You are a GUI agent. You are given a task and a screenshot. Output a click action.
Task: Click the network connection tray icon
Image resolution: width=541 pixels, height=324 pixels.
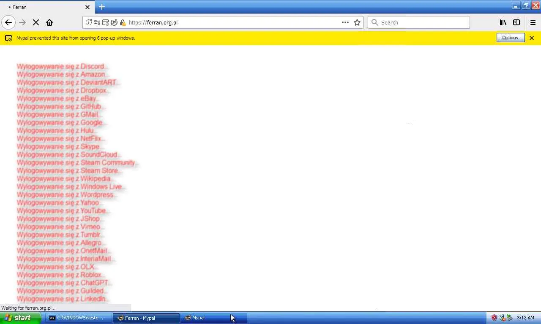pyautogui.click(x=502, y=318)
